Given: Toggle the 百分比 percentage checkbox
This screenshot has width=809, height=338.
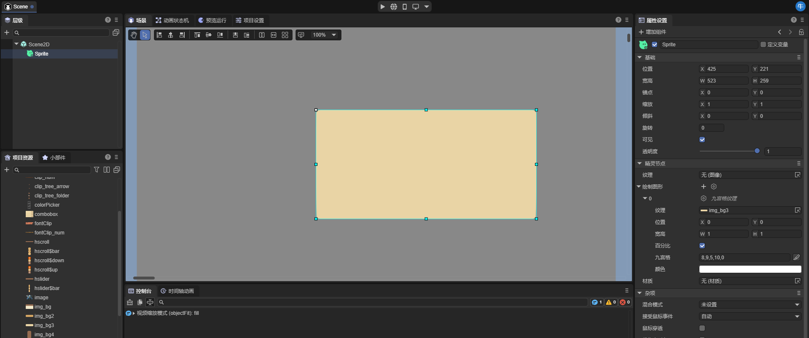Looking at the screenshot, I should pyautogui.click(x=702, y=245).
